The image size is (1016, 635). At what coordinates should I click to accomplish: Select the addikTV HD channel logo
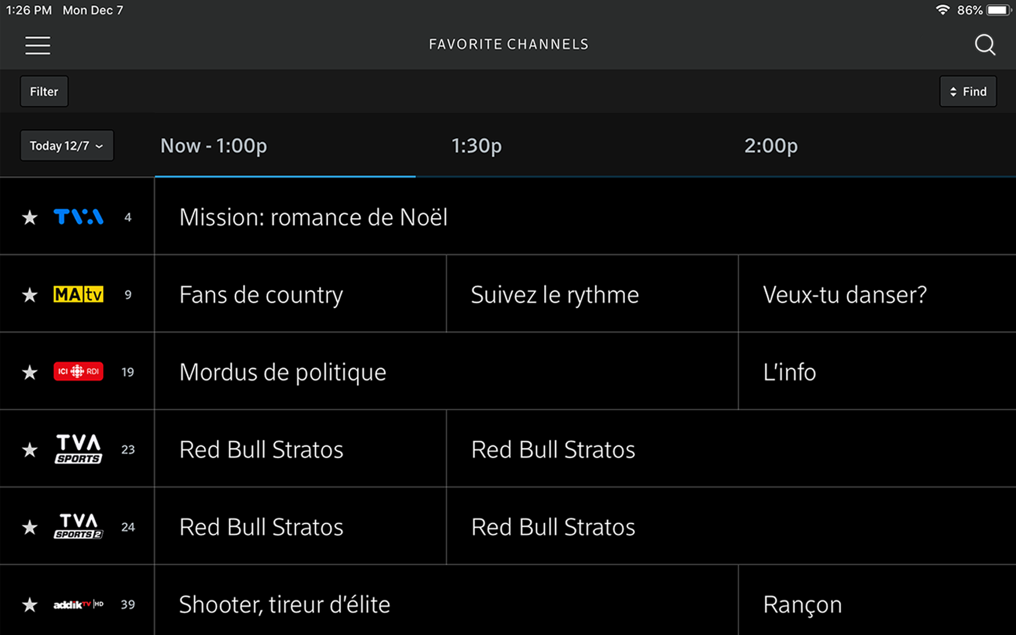coord(78,604)
